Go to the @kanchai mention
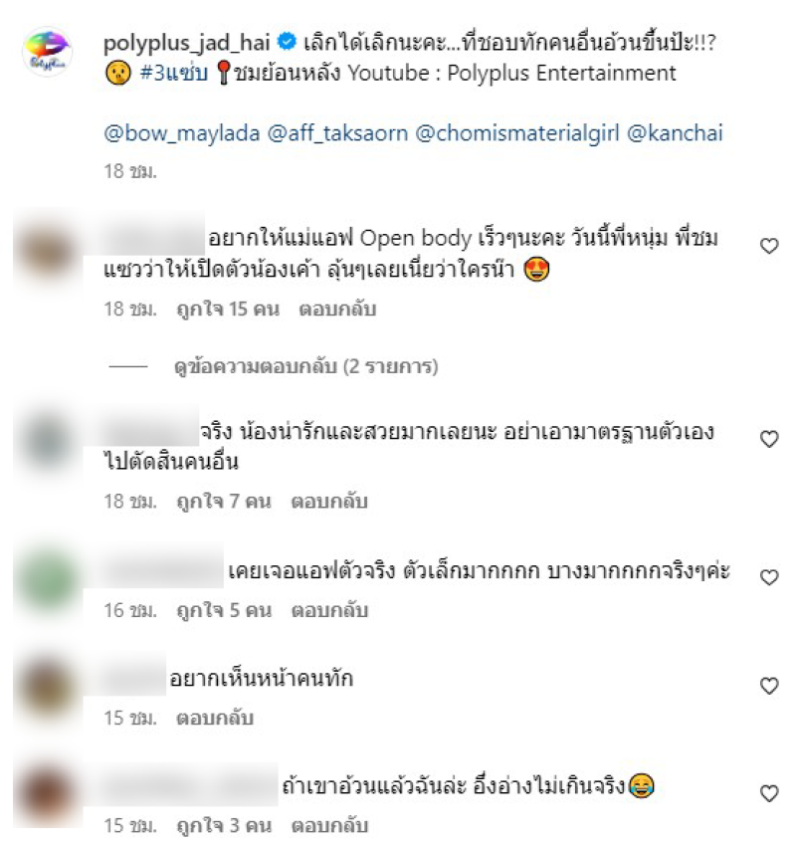Screen dimensions: 796x841 click(x=675, y=133)
